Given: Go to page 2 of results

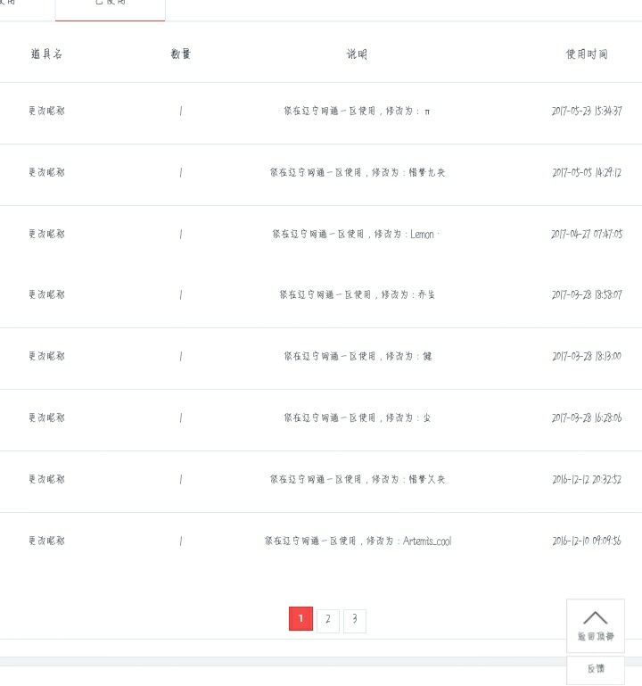Looking at the screenshot, I should (x=328, y=619).
